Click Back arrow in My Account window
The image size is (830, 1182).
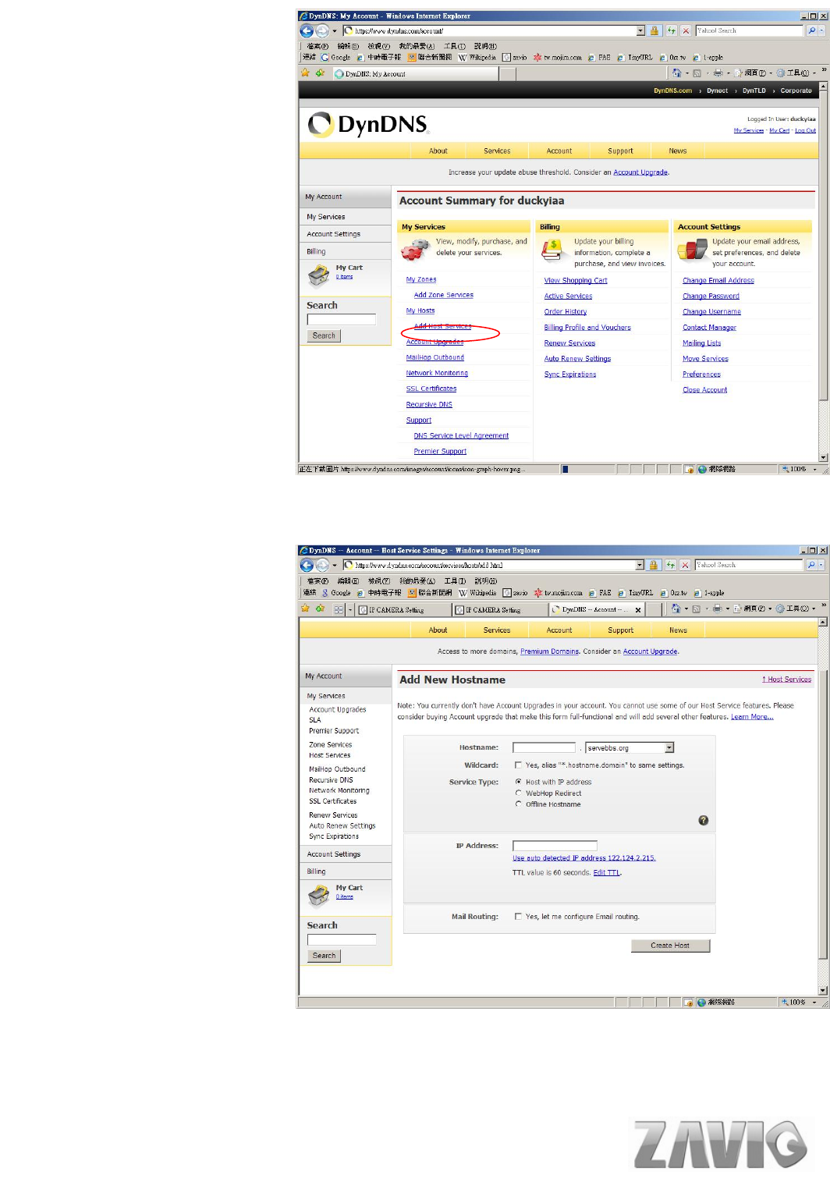tap(307, 31)
